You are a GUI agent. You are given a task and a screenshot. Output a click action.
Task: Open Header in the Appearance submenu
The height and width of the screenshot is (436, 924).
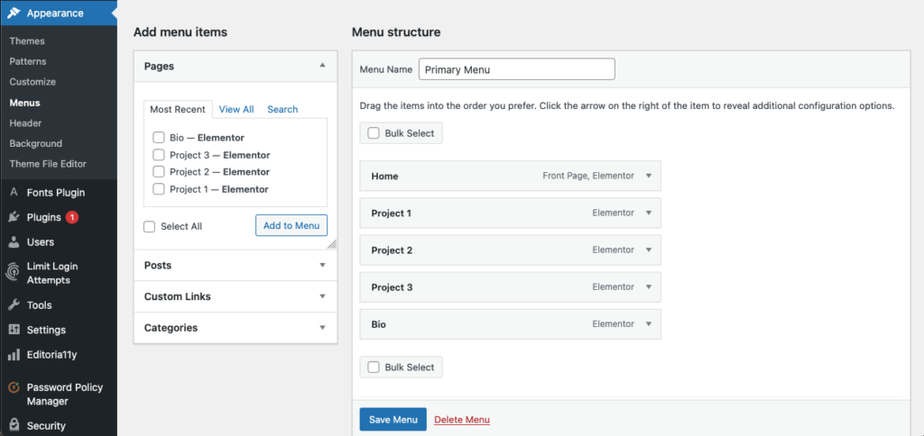25,123
